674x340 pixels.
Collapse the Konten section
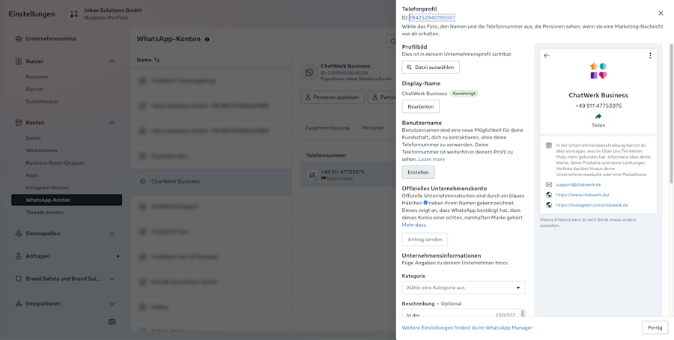point(112,123)
